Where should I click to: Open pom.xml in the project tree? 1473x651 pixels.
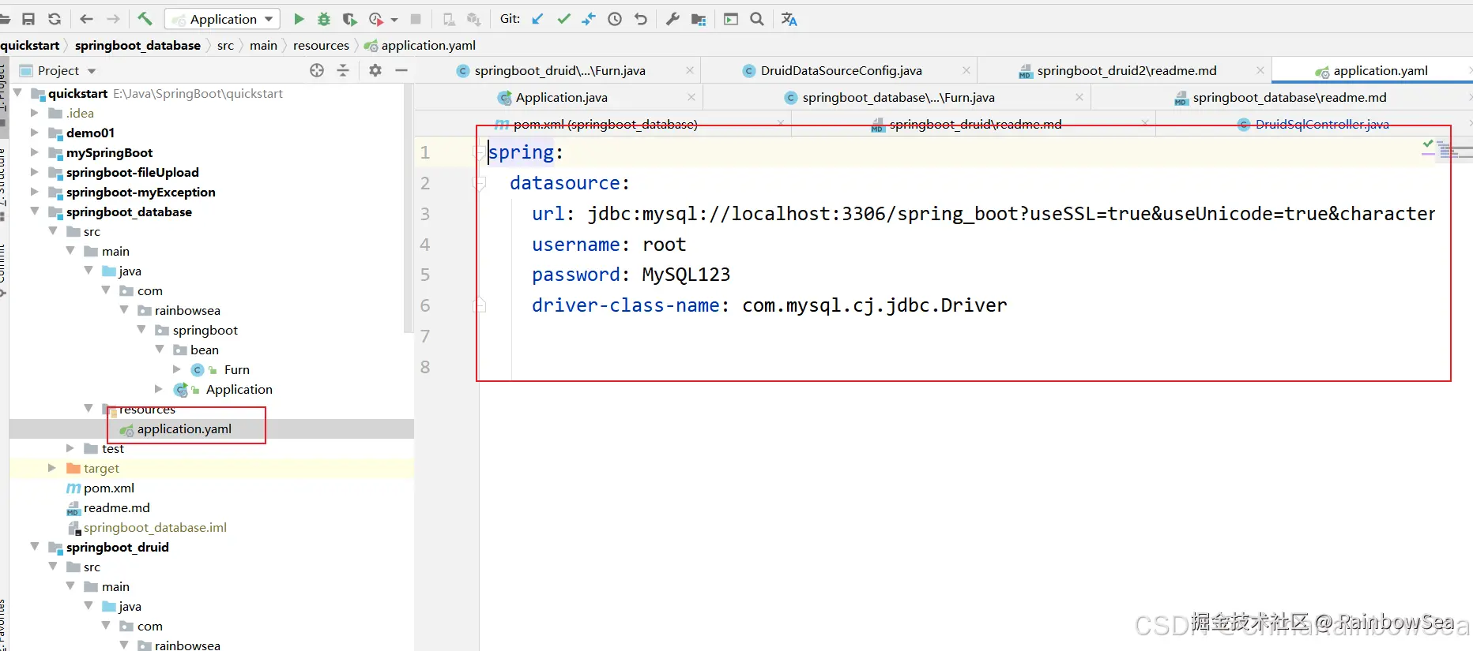[x=109, y=488]
